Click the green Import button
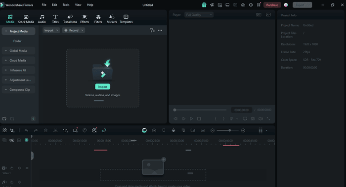 103,86
